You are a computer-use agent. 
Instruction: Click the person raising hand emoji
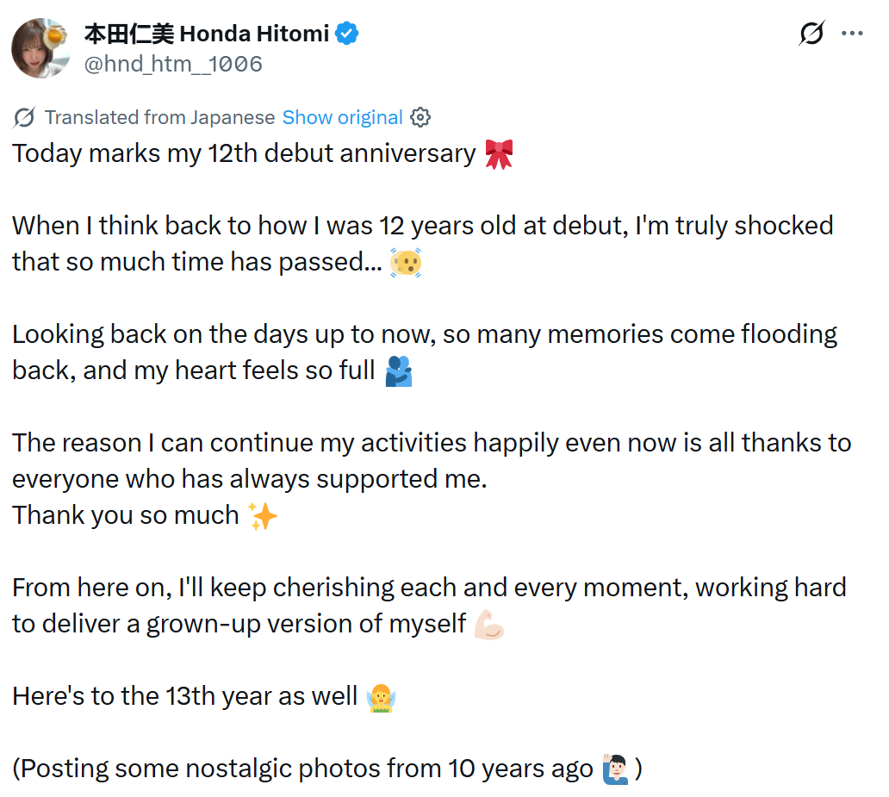click(616, 769)
